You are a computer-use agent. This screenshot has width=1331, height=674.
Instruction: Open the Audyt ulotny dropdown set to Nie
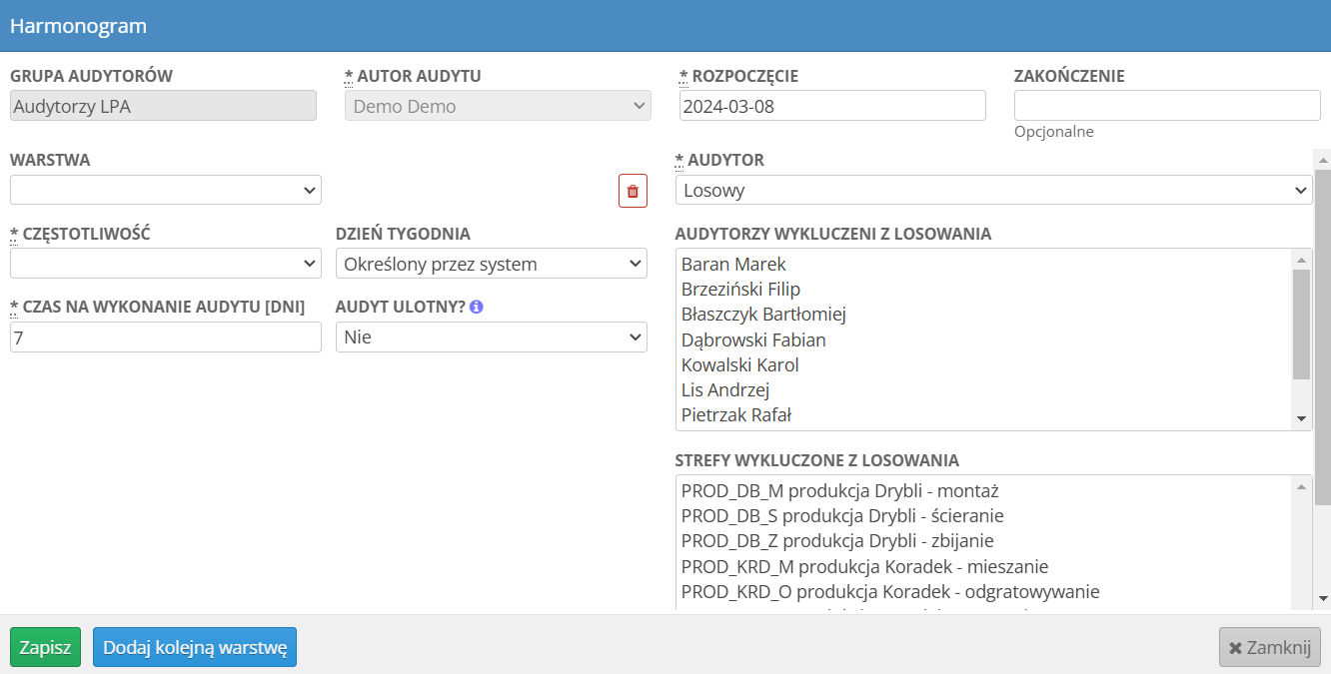(491, 337)
